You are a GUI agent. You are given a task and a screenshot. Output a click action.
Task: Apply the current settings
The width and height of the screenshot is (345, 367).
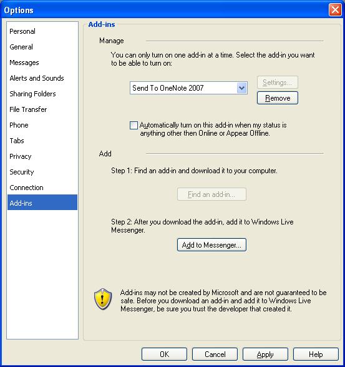pyautogui.click(x=265, y=354)
